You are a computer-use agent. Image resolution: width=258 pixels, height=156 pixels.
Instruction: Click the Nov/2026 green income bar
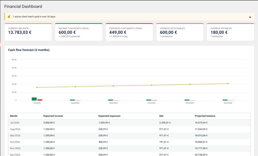coord(187,100)
